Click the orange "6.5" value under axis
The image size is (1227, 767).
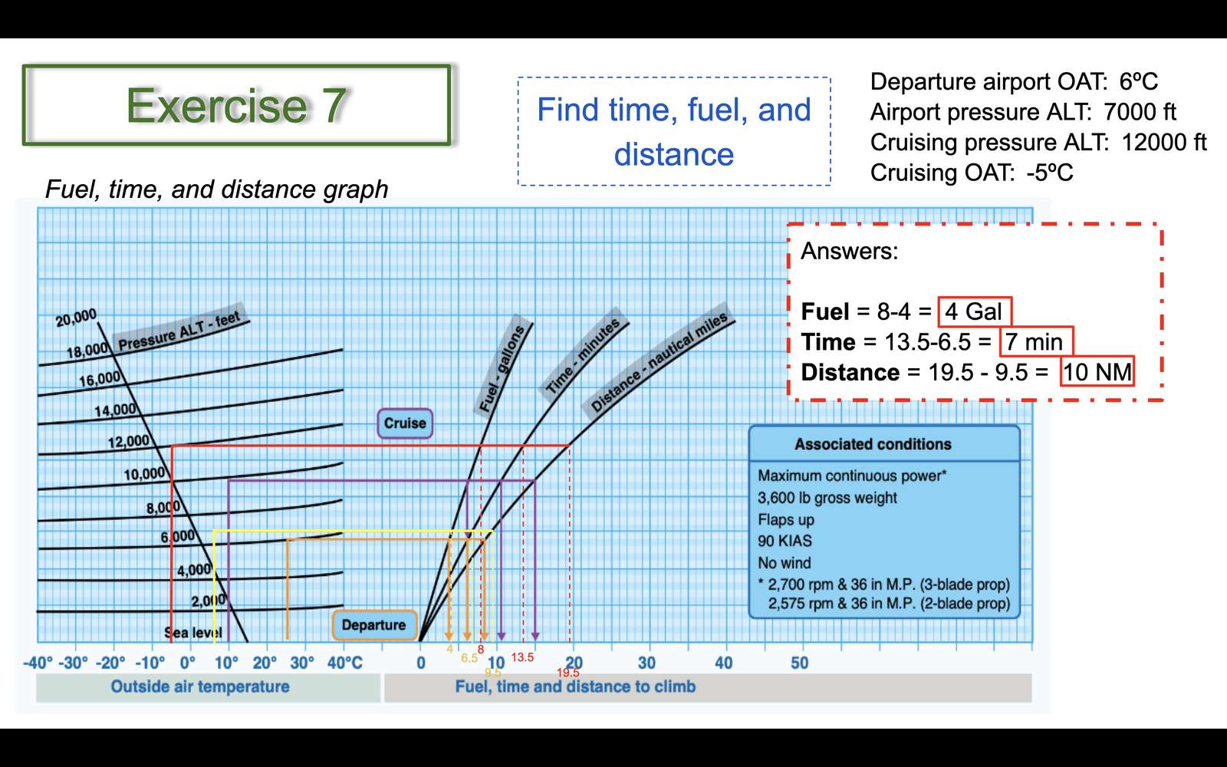tap(469, 658)
